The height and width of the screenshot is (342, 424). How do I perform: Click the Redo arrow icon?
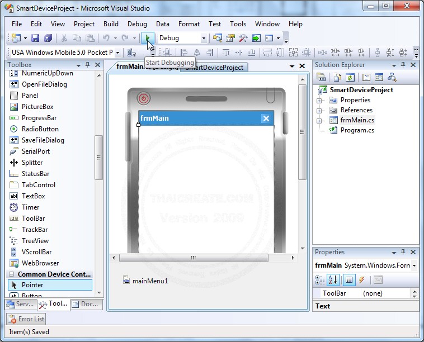[125, 38]
